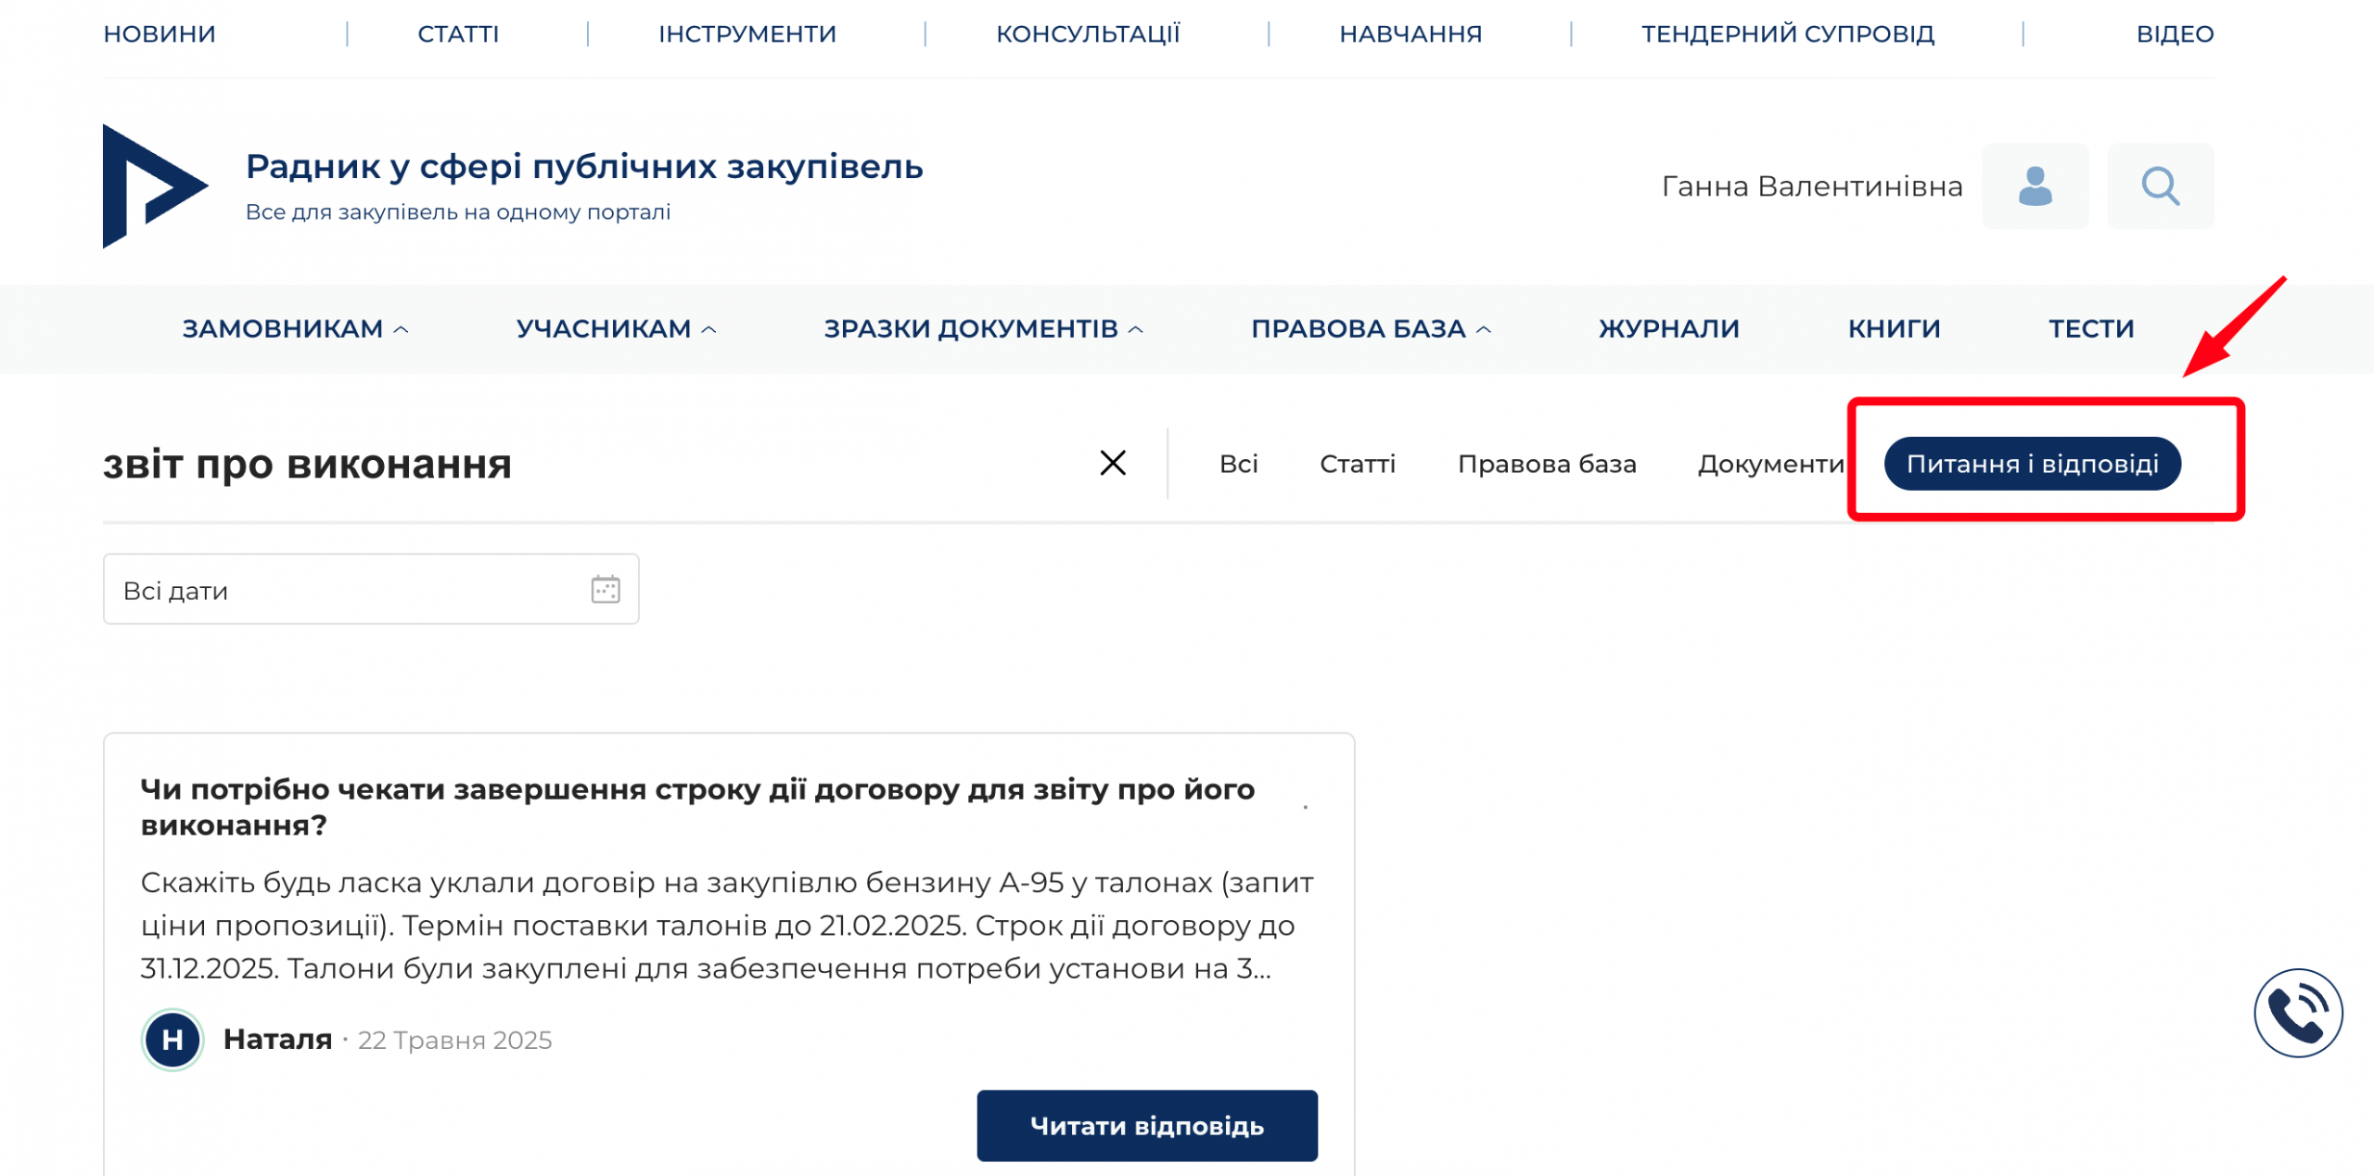
Task: Go to ЖУРНАЛИ section
Action: (1668, 328)
